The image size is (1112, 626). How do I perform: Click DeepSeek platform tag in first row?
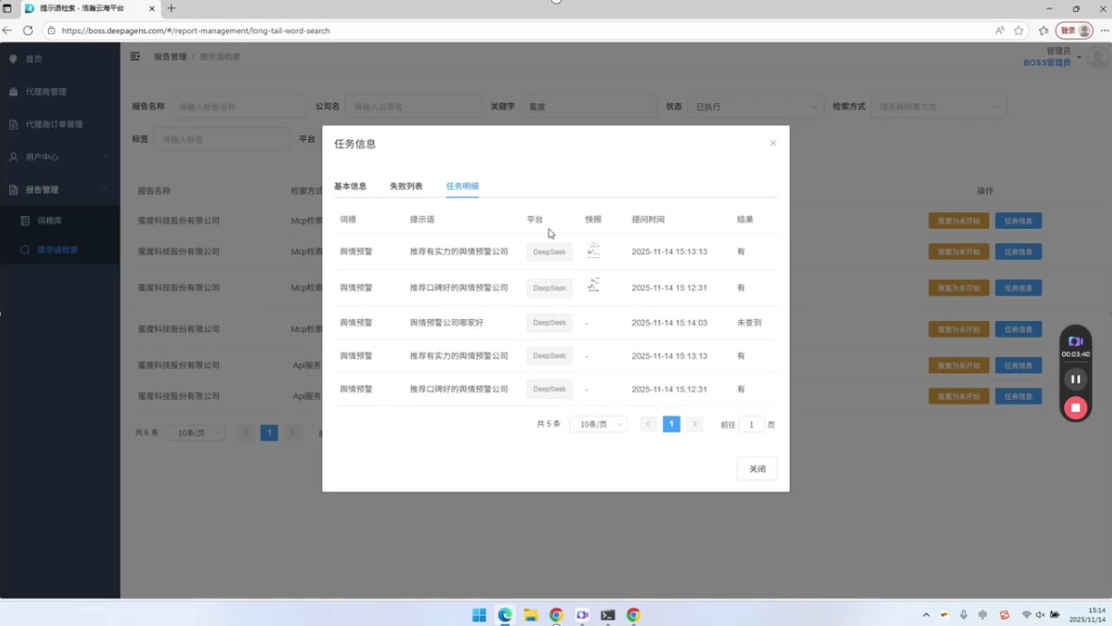(x=549, y=252)
